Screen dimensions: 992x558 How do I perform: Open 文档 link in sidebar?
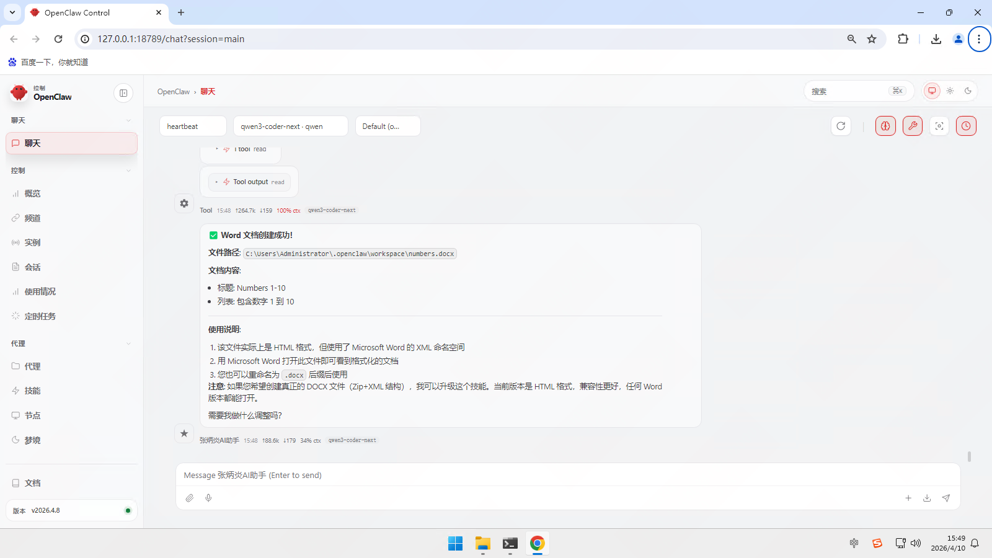click(32, 483)
